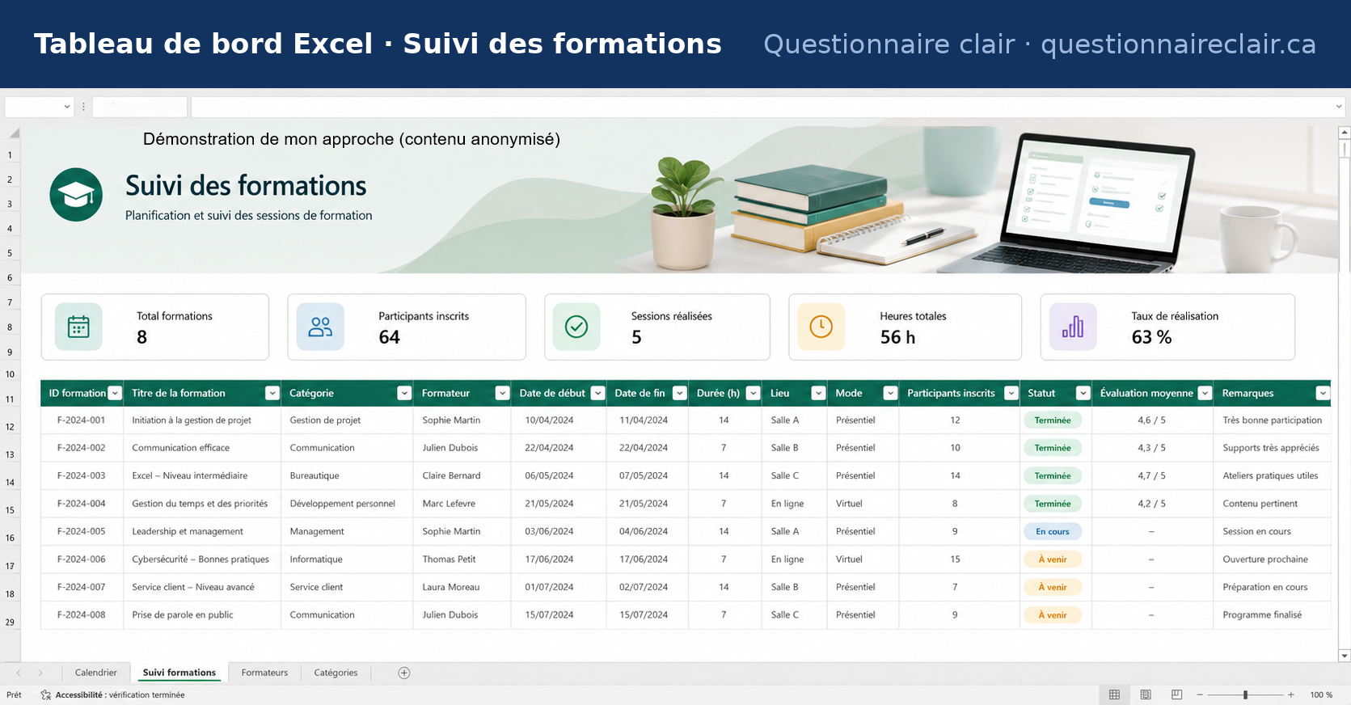Select cell Programme finalisé
The width and height of the screenshot is (1351, 705).
(1272, 615)
